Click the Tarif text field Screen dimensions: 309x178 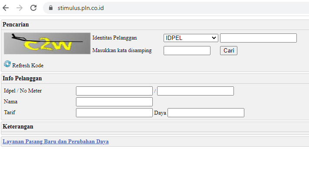114,112
